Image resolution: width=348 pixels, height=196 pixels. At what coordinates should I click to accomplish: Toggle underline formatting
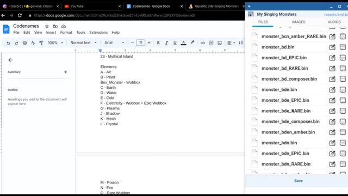[x=175, y=43]
